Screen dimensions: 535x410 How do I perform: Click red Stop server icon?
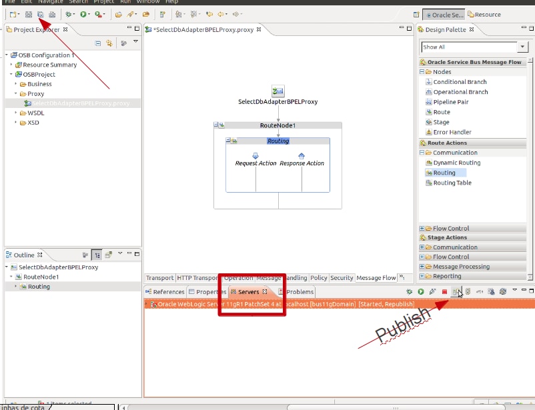coord(444,291)
